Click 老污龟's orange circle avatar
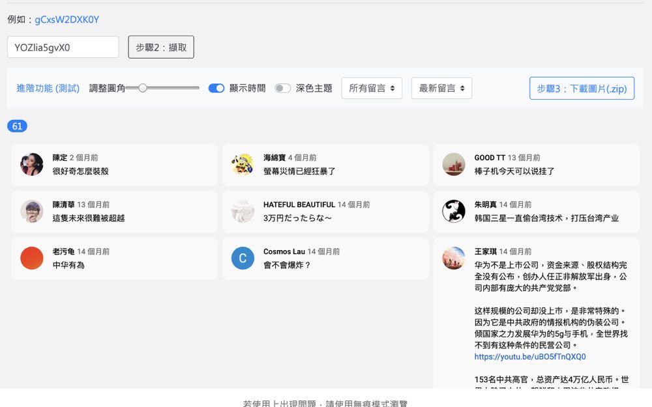The width and height of the screenshot is (652, 407). [32, 259]
